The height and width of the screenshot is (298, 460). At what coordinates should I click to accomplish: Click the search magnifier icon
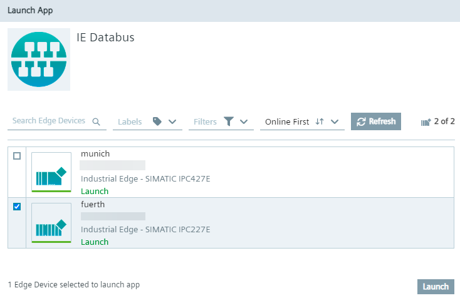point(97,121)
